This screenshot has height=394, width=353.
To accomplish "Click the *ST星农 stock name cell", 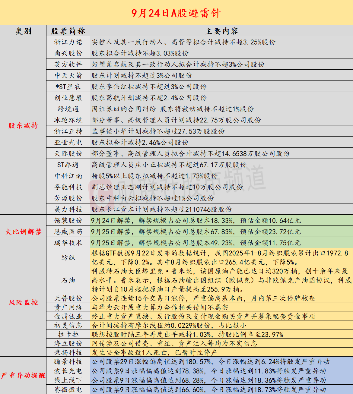I will point(68,87).
